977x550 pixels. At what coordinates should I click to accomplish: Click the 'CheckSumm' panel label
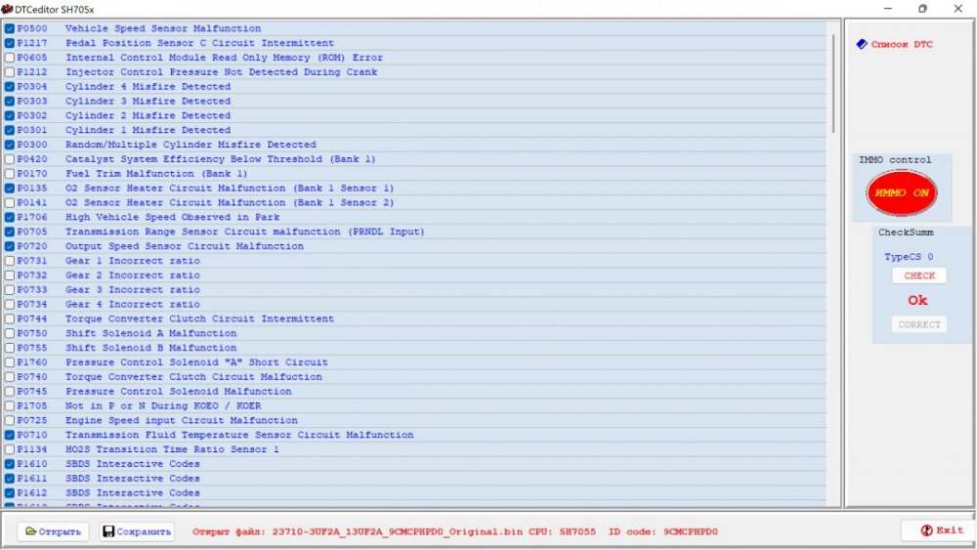(x=906, y=233)
